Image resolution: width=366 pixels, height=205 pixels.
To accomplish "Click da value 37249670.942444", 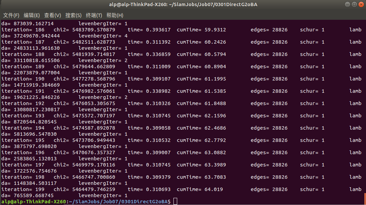I will (x=37, y=36).
